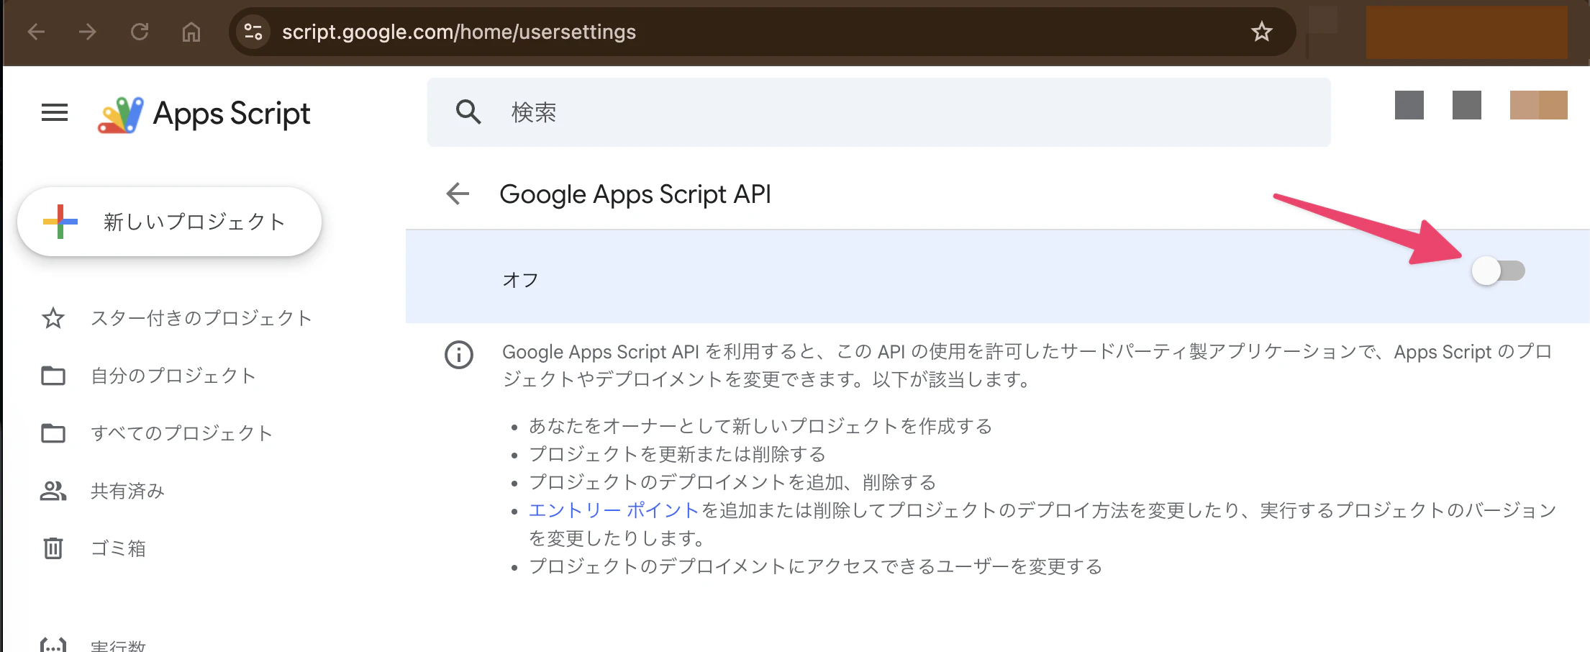Screen dimensions: 1590x652
Task: Open the main hamburger menu
Action: [55, 112]
